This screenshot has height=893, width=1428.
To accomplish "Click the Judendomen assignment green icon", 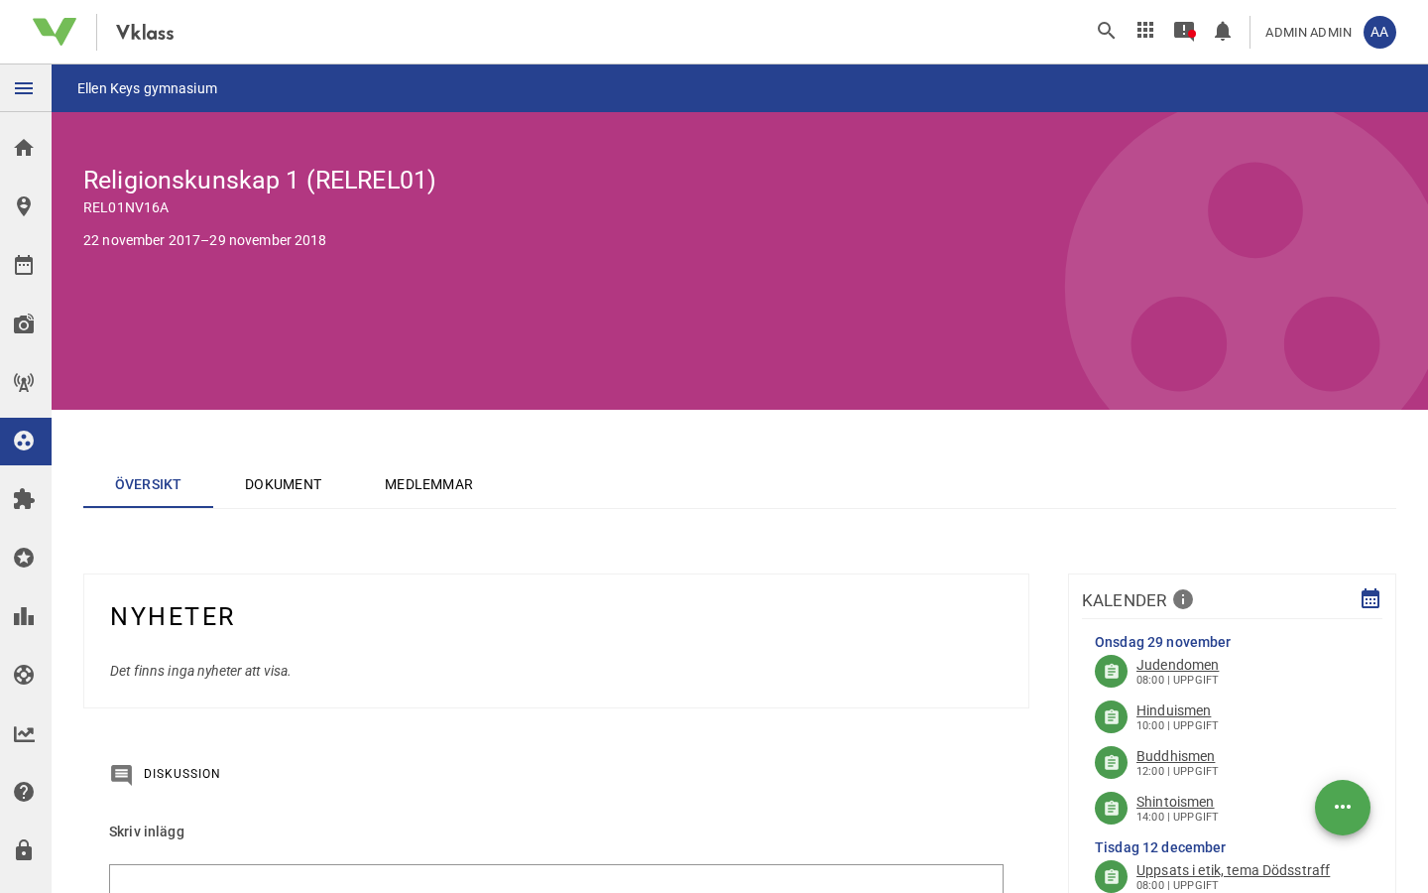I will point(1111,672).
